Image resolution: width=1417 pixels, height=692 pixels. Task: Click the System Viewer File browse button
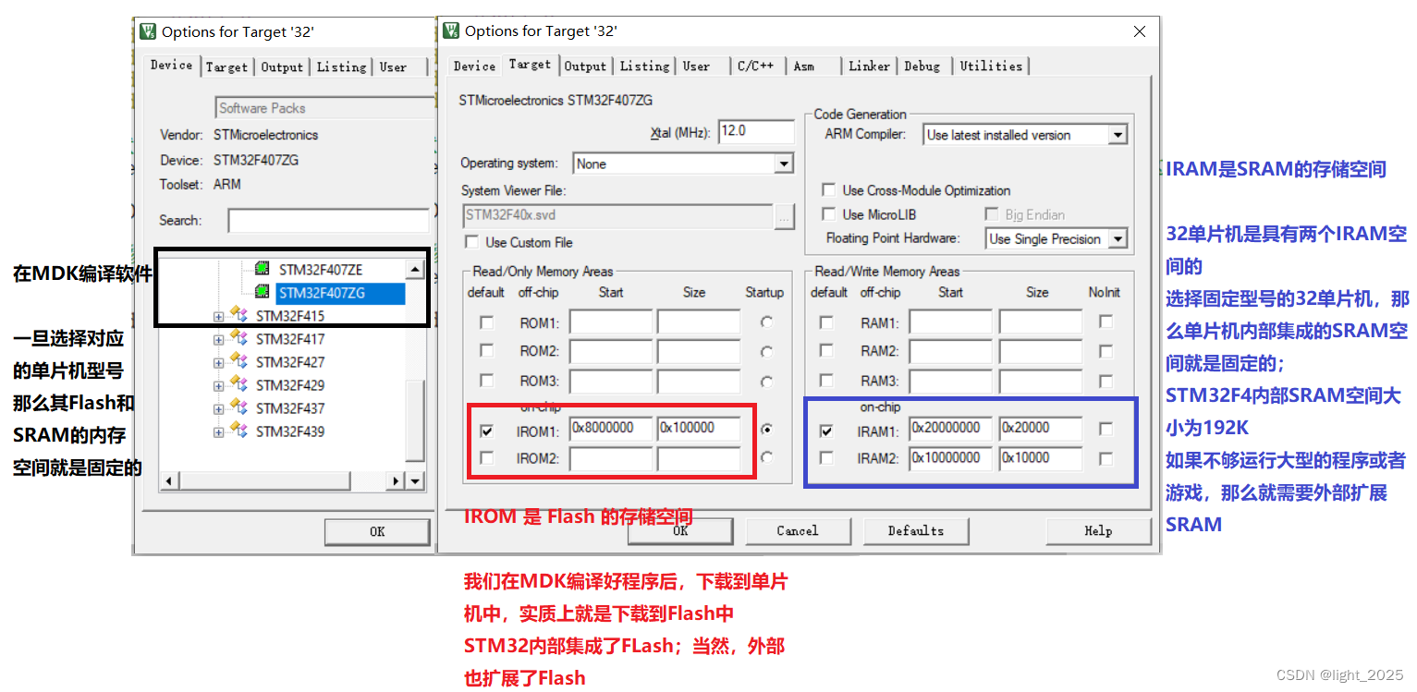784,216
